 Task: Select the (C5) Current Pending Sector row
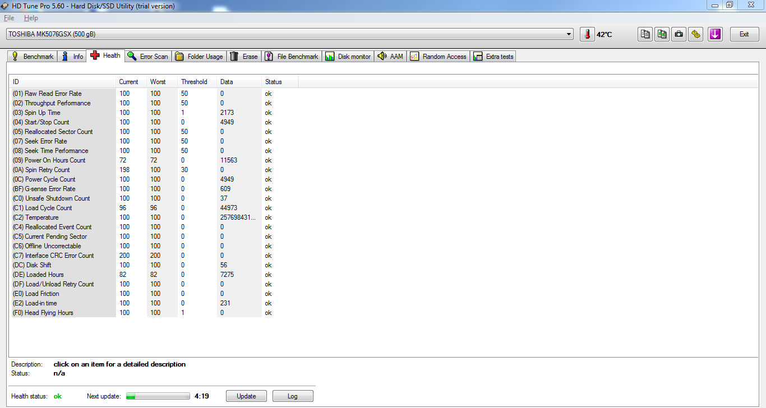(x=154, y=237)
